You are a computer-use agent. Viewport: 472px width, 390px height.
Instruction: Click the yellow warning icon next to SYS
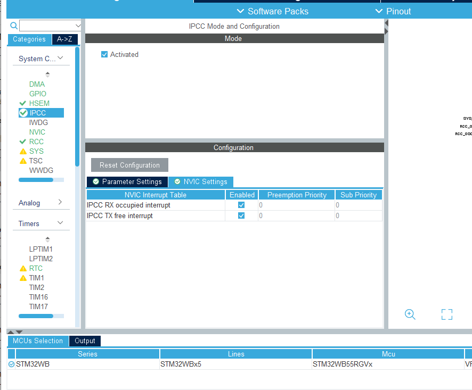(23, 151)
